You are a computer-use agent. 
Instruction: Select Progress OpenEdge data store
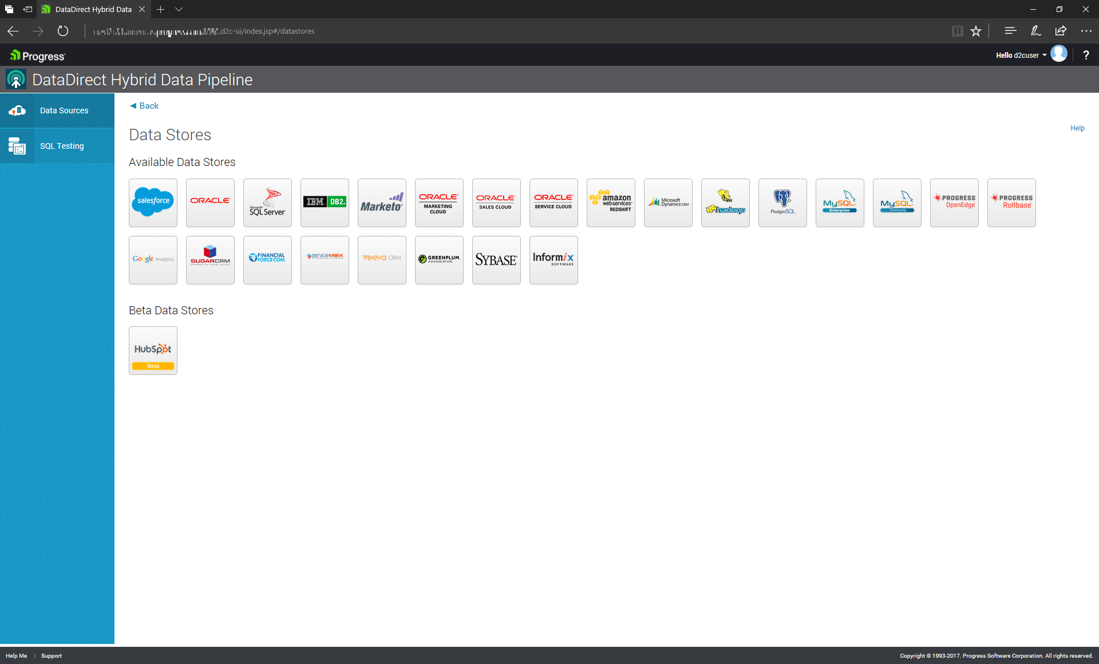954,203
